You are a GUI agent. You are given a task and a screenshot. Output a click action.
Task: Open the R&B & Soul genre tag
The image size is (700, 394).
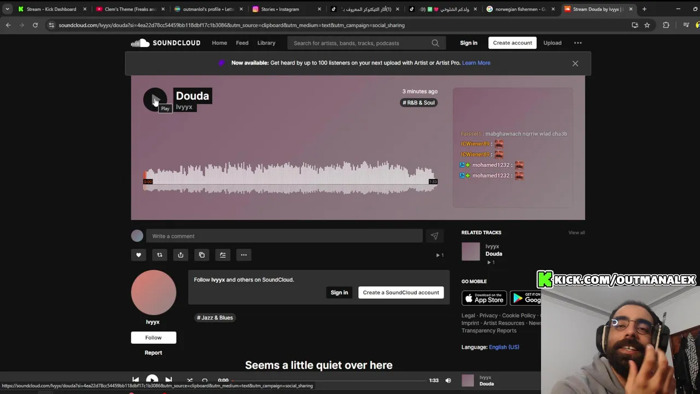click(x=419, y=102)
